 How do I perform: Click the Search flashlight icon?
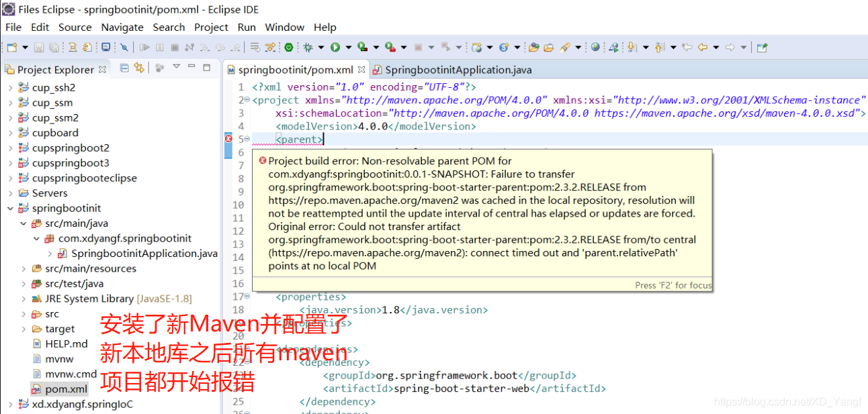564,48
